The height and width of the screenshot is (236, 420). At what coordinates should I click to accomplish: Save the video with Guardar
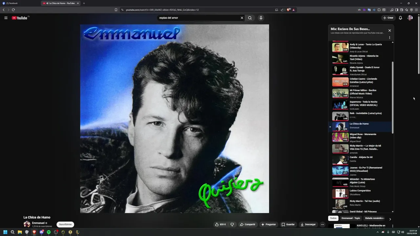click(288, 225)
